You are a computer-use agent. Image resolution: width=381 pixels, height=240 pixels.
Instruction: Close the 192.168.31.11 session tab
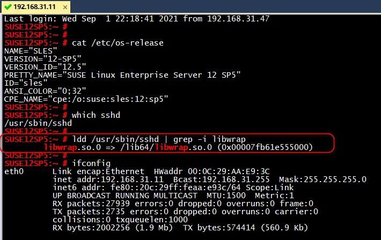[65, 7]
